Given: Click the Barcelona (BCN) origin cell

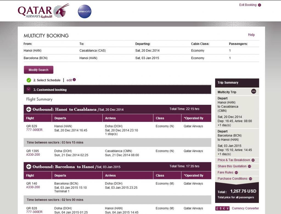Looking at the screenshot, I should [x=36, y=58].
